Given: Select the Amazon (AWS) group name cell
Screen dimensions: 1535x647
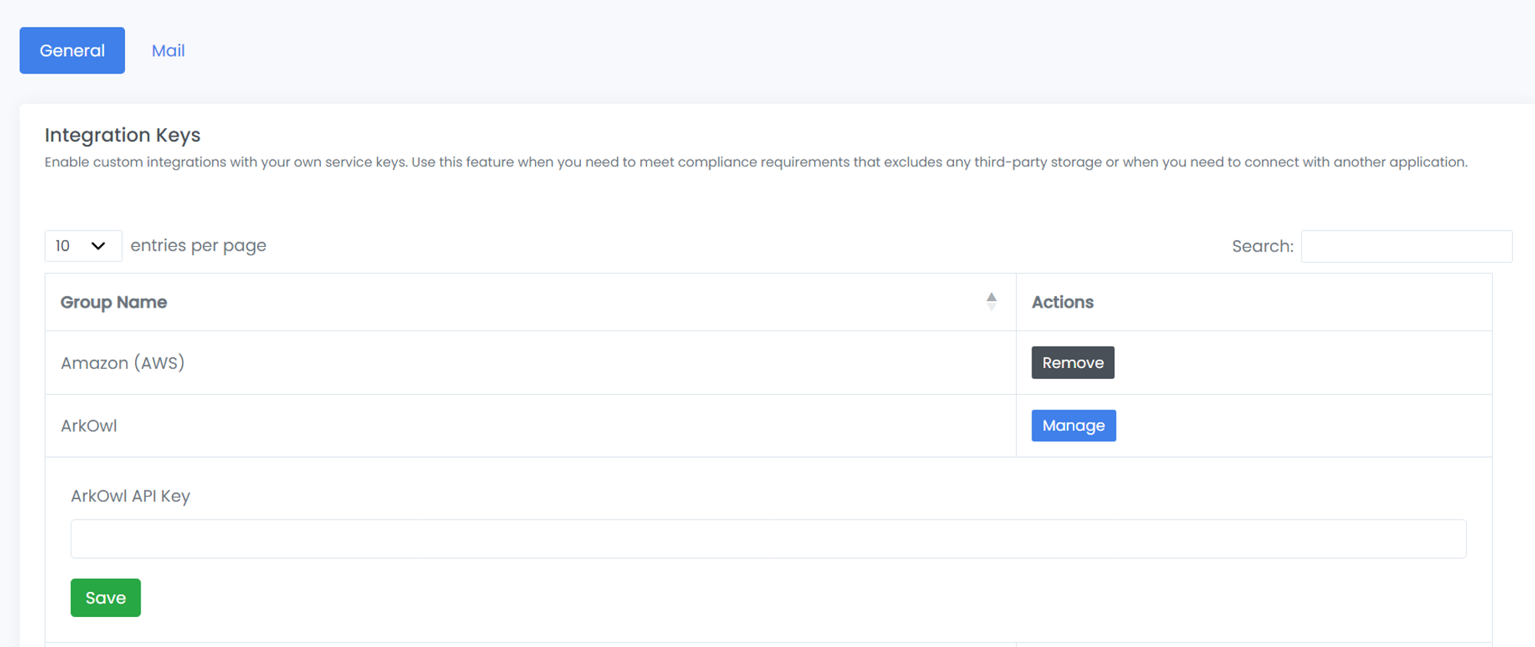Looking at the screenshot, I should [123, 363].
